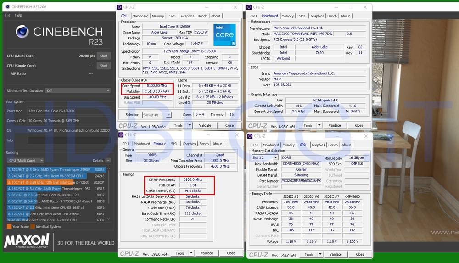Image resolution: width=459 pixels, height=263 pixels.
Task: Open the CPU (Multi Core) ranking dropdown
Action: (x=25, y=161)
